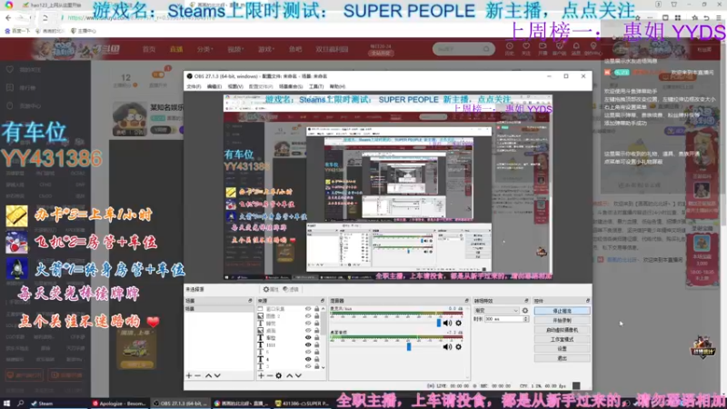Add a new scene with plus icon
Viewport: 727px width, 409px height.
pos(189,375)
